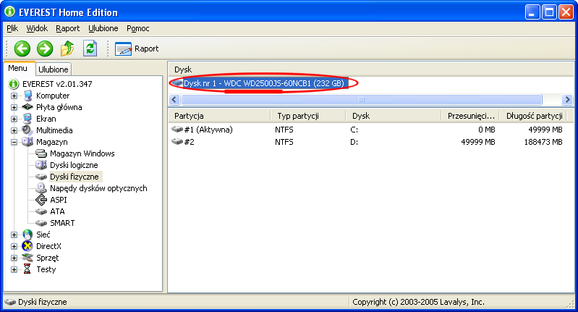The width and height of the screenshot is (578, 312).
Task: Click the Magazyn Windows icon
Action: click(x=41, y=153)
